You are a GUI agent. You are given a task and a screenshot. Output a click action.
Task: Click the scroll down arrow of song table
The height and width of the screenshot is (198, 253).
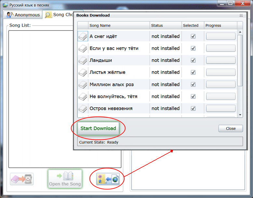[240, 115]
